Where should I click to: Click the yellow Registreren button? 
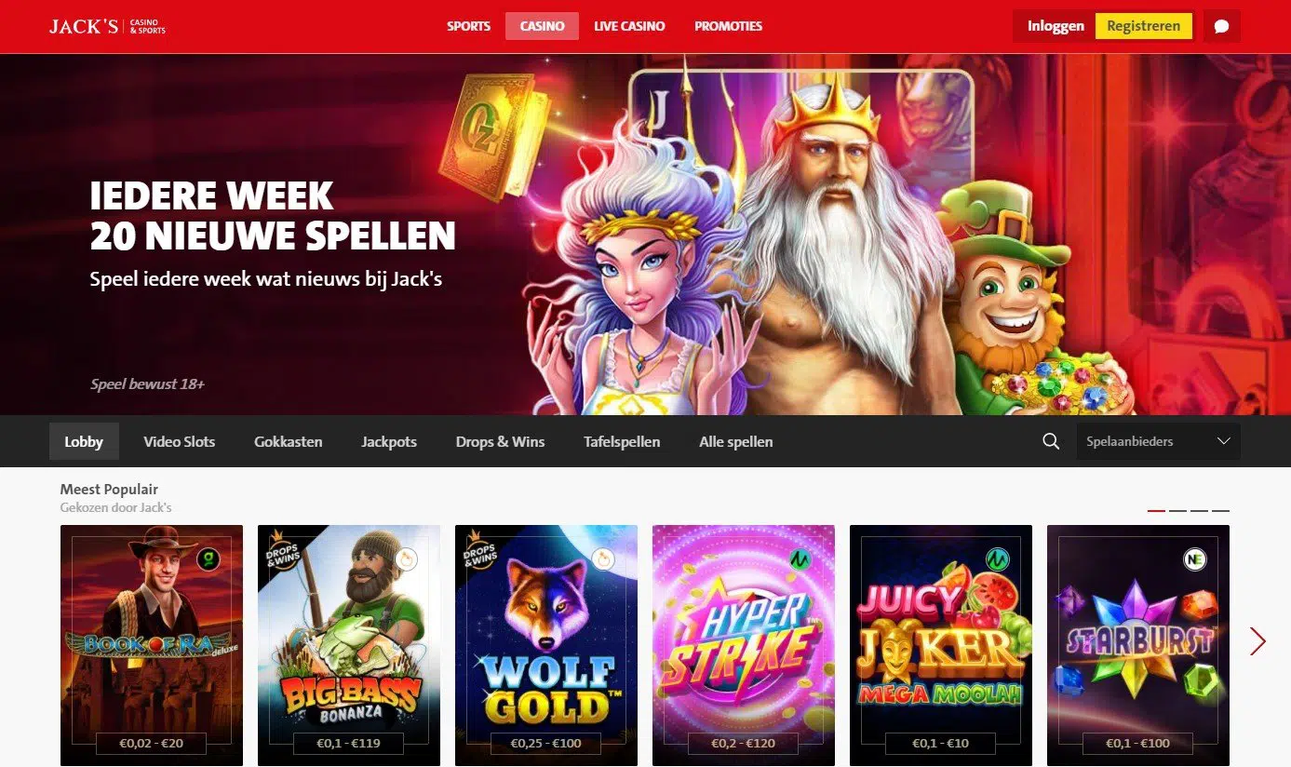[x=1144, y=26]
